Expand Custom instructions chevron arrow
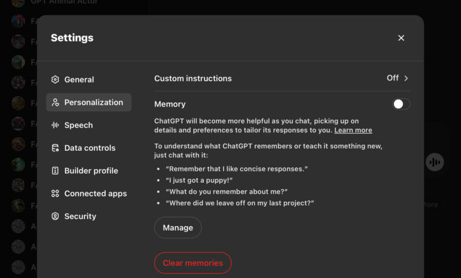This screenshot has height=278, width=461. point(406,78)
